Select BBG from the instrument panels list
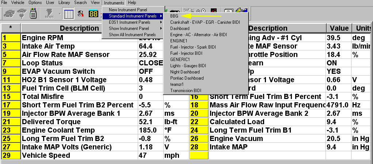 tap(174, 16)
